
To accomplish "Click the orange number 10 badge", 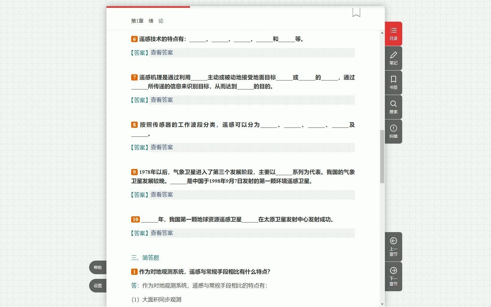I will coord(136,219).
